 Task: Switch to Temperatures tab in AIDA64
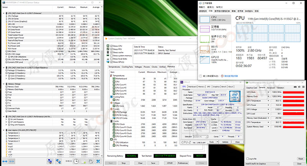114,67
